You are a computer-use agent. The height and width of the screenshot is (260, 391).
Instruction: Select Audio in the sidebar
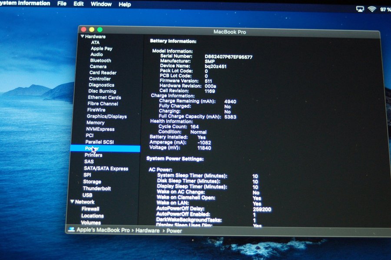coord(97,55)
